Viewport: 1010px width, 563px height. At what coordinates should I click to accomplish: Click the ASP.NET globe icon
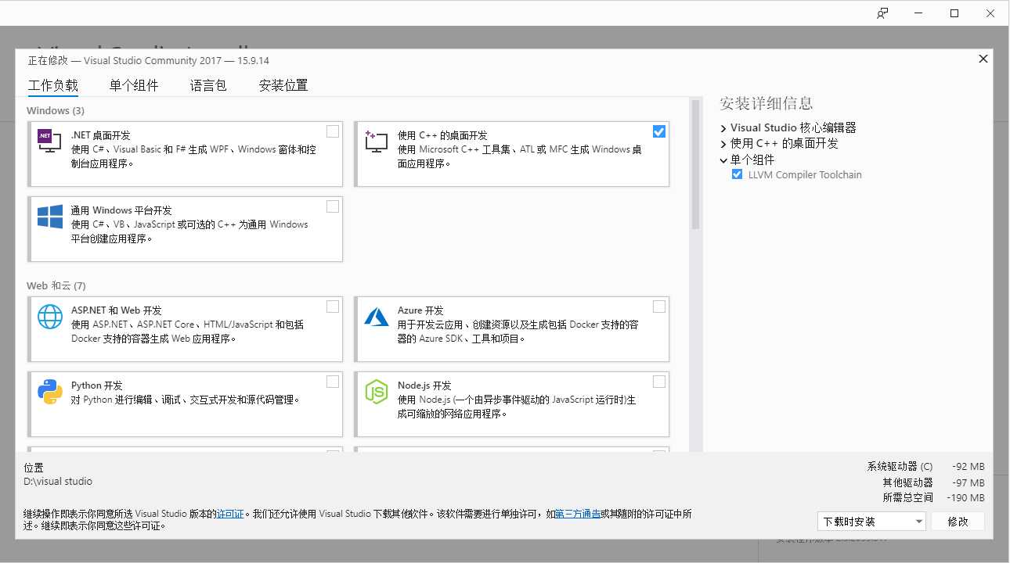49,317
